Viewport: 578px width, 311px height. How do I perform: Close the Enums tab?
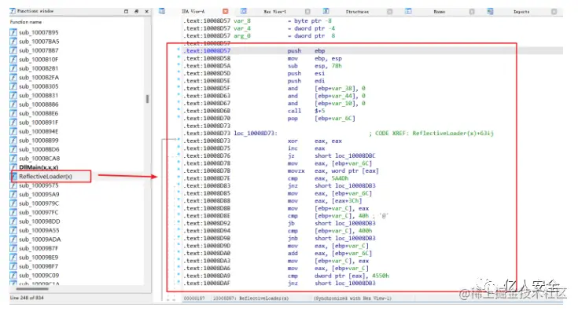(472, 12)
